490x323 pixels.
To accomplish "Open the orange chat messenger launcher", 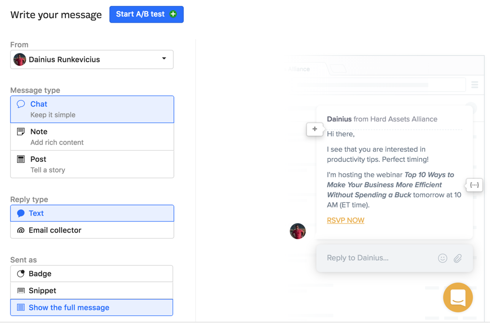I will (458, 297).
